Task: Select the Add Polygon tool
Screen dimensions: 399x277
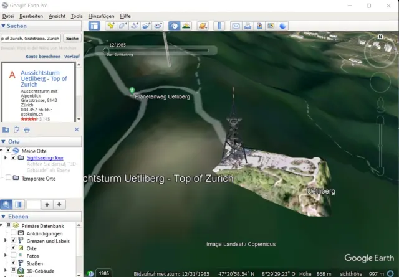Action: [x=123, y=26]
